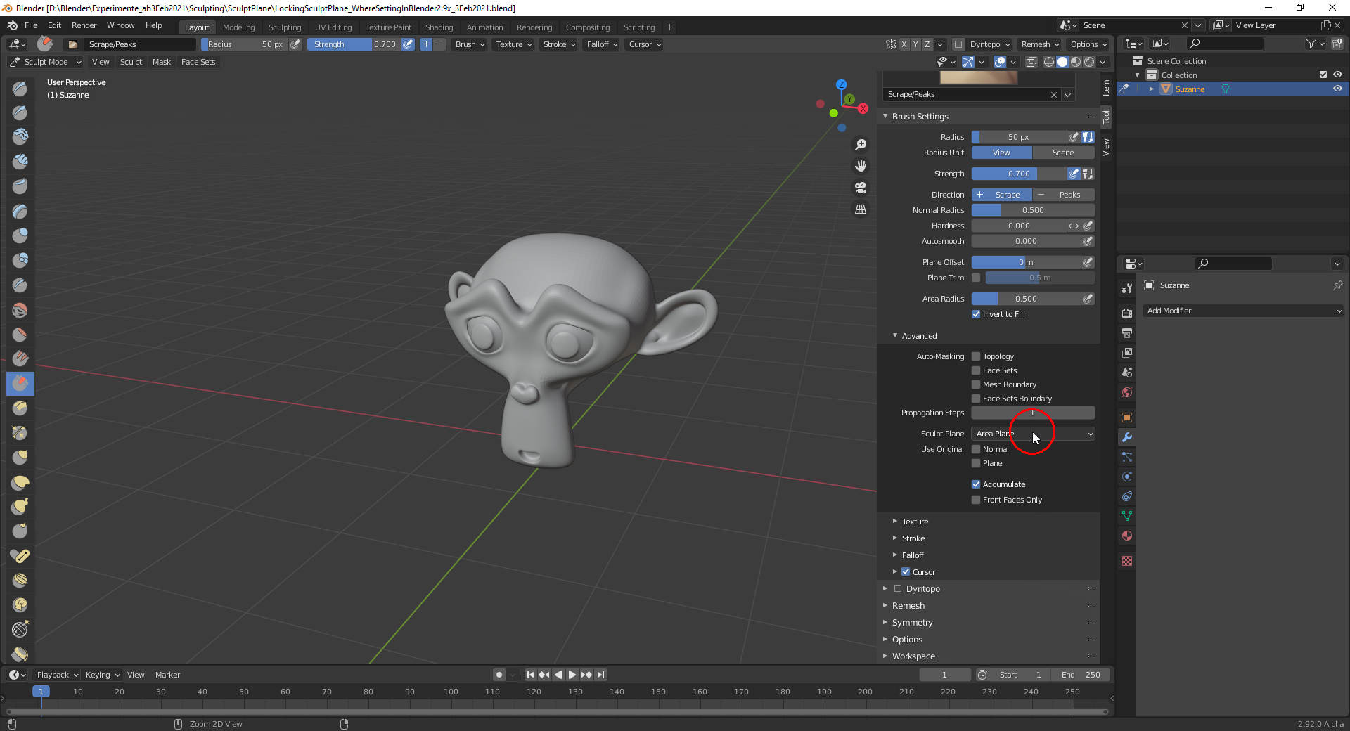The image size is (1350, 731).
Task: Open the Playback popover in timeline
Action: [x=58, y=675]
